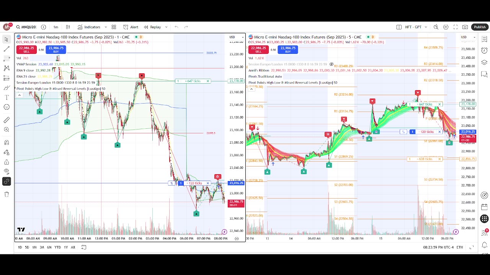Remove drawings with trash icon
This screenshot has height=275, width=490.
tap(7, 194)
